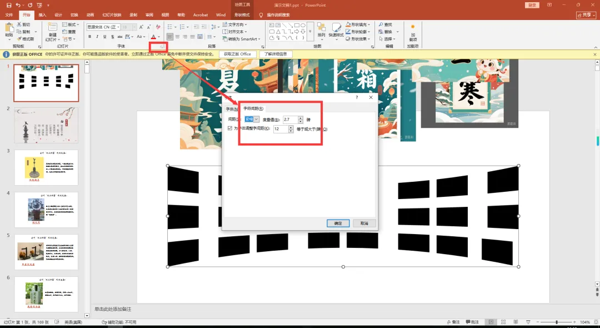Click 了解详细信息 button

point(276,54)
